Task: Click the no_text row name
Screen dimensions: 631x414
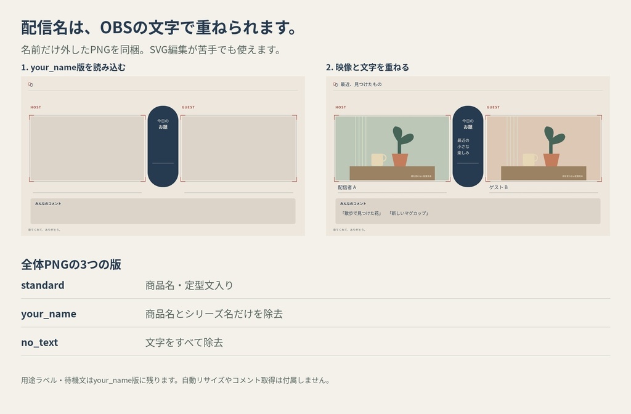Action: (x=39, y=343)
